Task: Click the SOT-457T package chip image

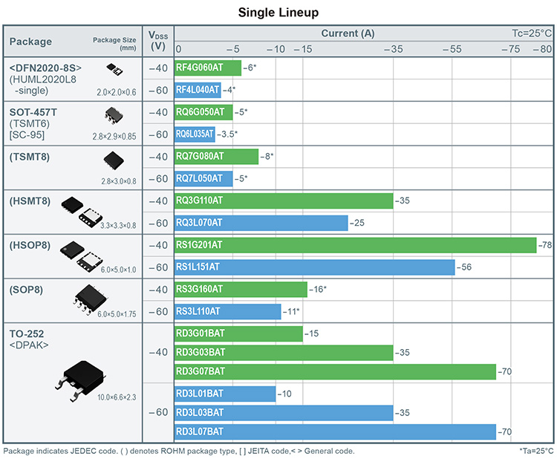Action: pyautogui.click(x=114, y=115)
